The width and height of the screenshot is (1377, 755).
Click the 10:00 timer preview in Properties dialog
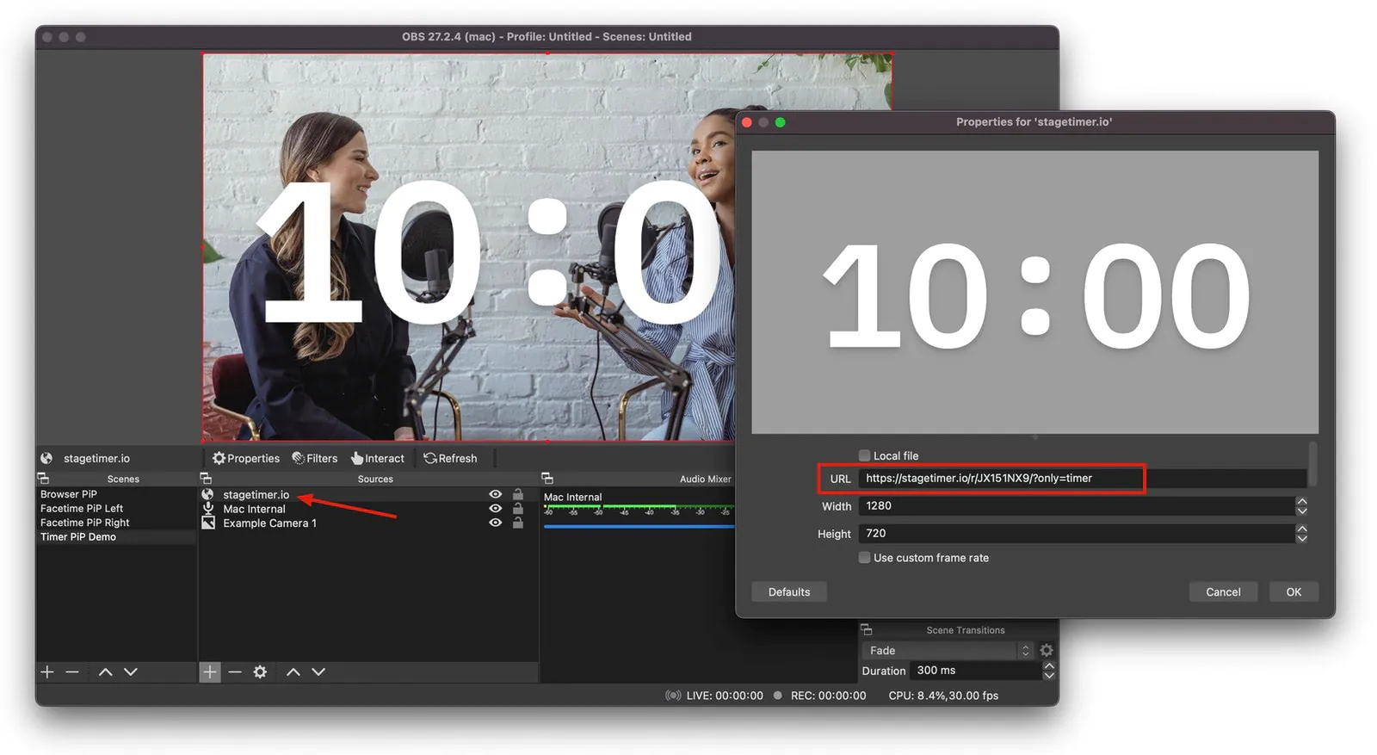[x=1034, y=293]
